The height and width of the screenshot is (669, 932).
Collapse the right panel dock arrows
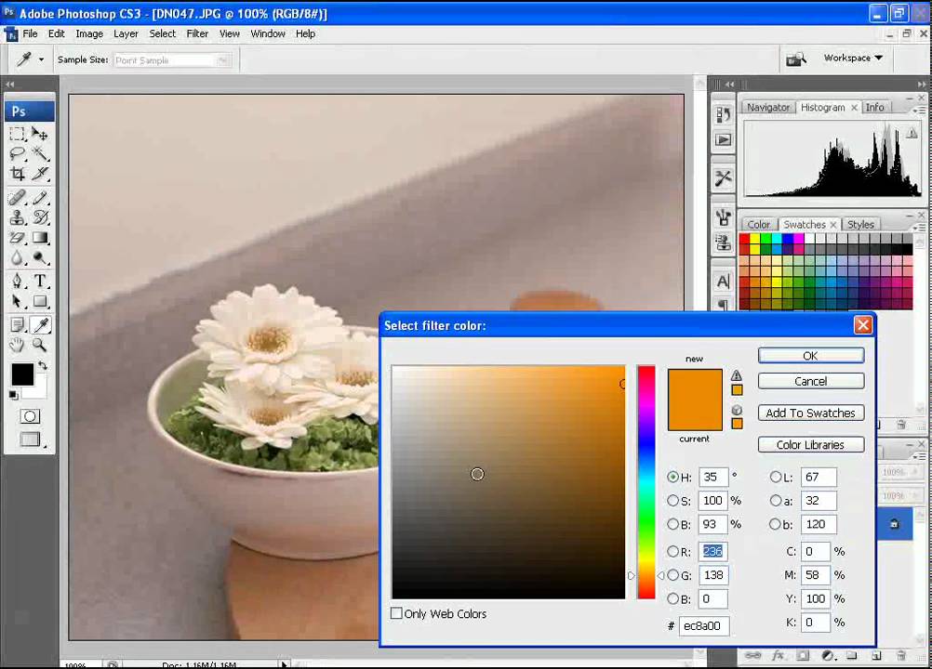pos(921,85)
